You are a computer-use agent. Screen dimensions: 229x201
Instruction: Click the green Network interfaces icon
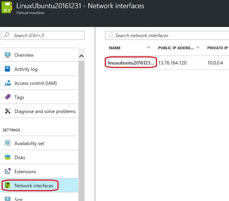tap(7, 185)
